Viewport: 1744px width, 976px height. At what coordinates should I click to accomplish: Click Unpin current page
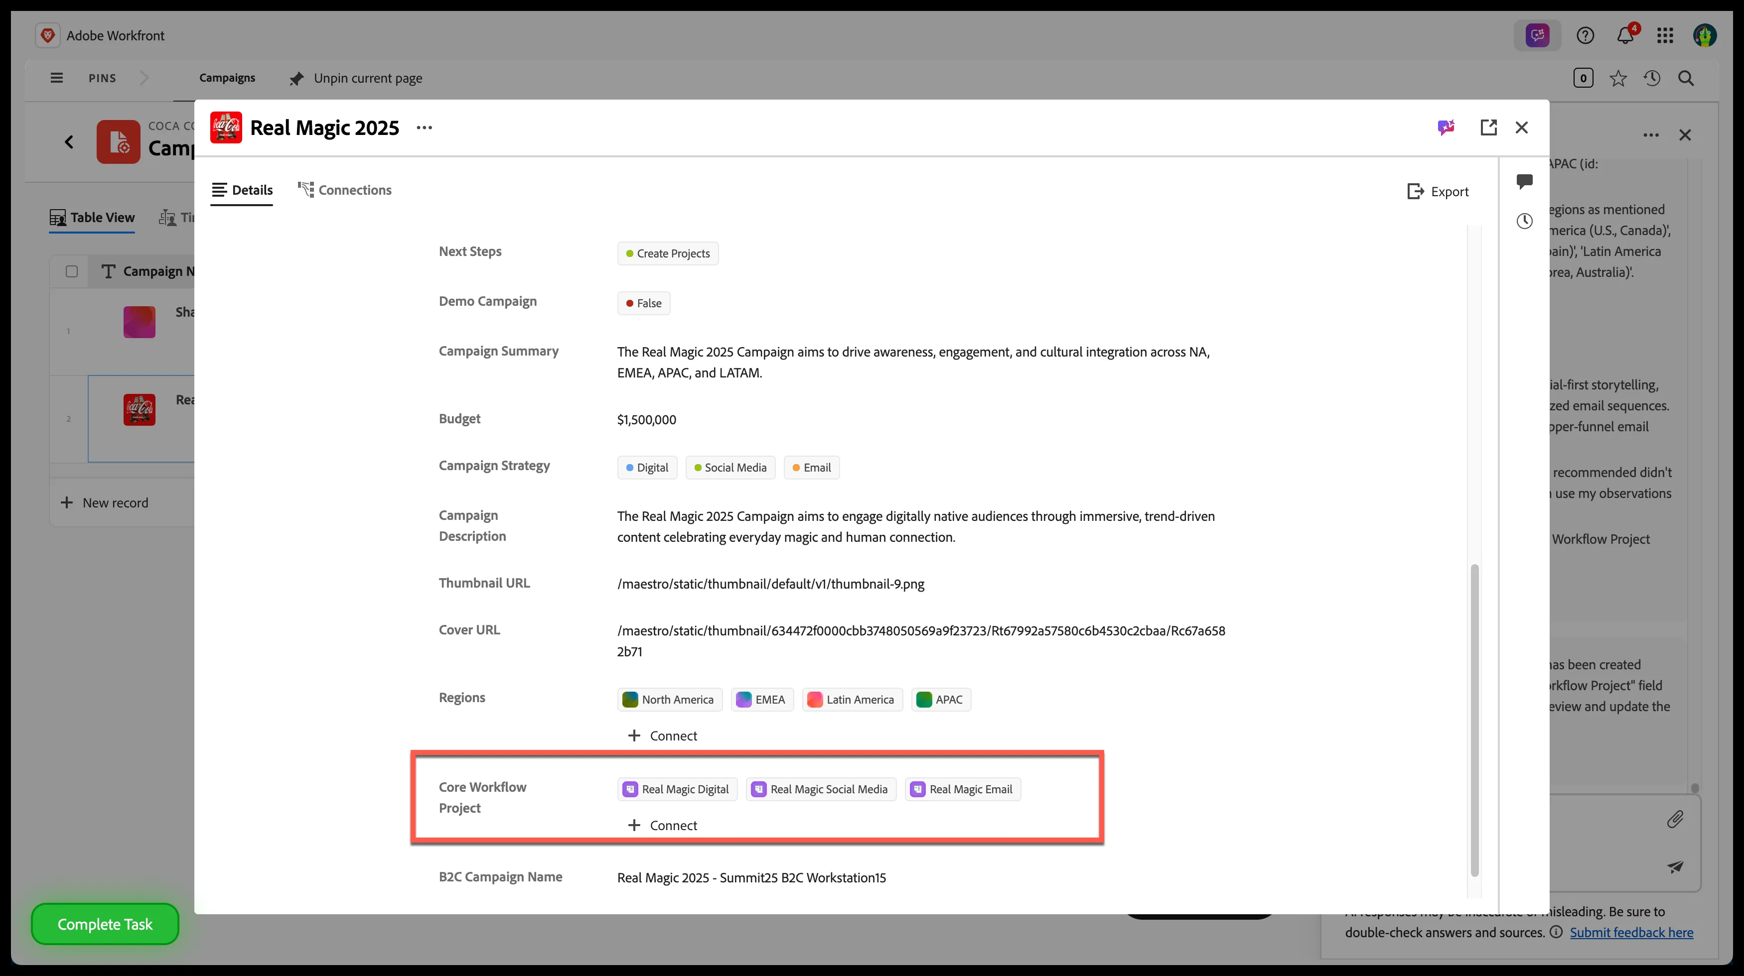coord(355,79)
